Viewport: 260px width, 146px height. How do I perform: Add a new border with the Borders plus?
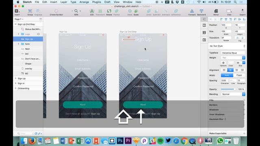pyautogui.click(x=244, y=105)
